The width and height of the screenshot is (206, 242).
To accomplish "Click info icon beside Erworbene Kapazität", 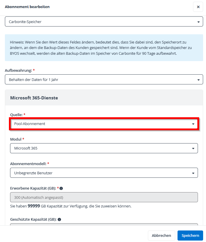I will coord(61,188).
